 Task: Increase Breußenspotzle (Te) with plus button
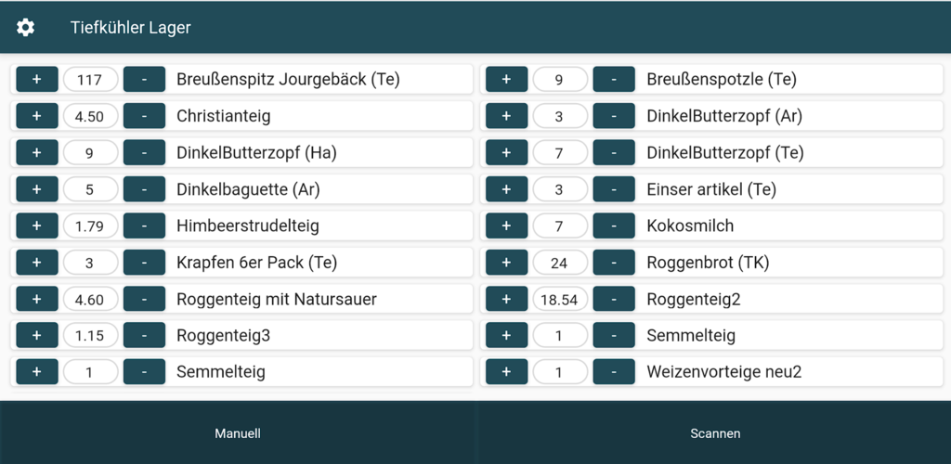point(507,80)
